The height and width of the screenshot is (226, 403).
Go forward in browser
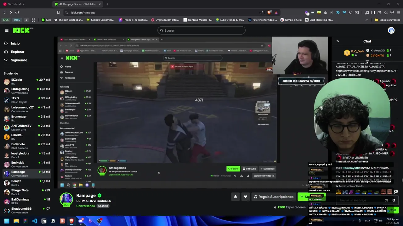click(x=11, y=13)
